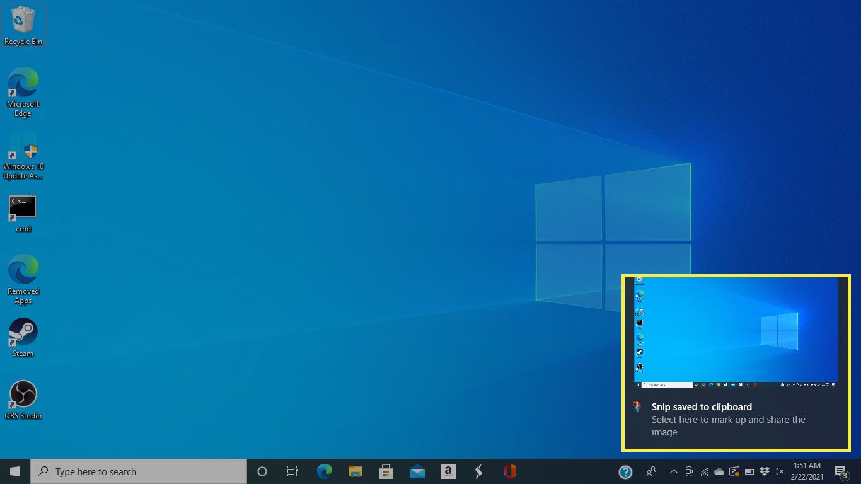
Task: Unmute sound via the muted speaker icon
Action: tap(780, 471)
